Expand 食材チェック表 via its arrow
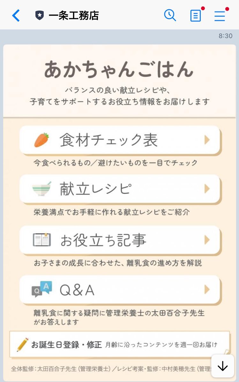The height and width of the screenshot is (382, 239). (x=207, y=140)
